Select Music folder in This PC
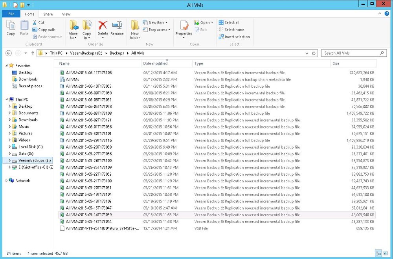This screenshot has width=393, height=259. click(x=24, y=127)
